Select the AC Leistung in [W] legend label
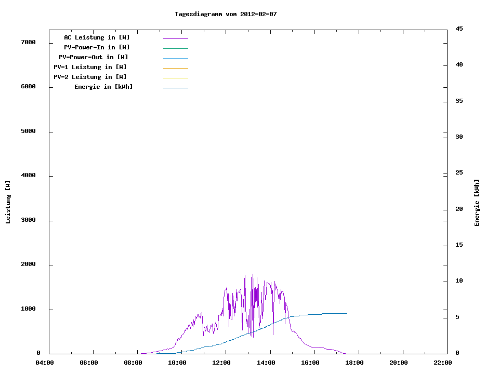 pos(97,37)
